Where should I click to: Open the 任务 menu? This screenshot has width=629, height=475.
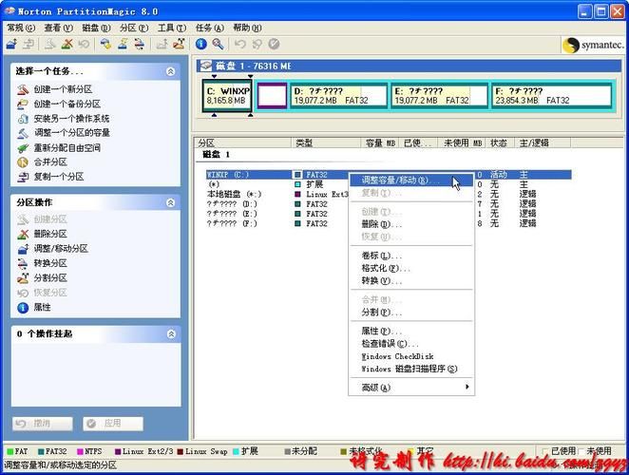pos(209,28)
